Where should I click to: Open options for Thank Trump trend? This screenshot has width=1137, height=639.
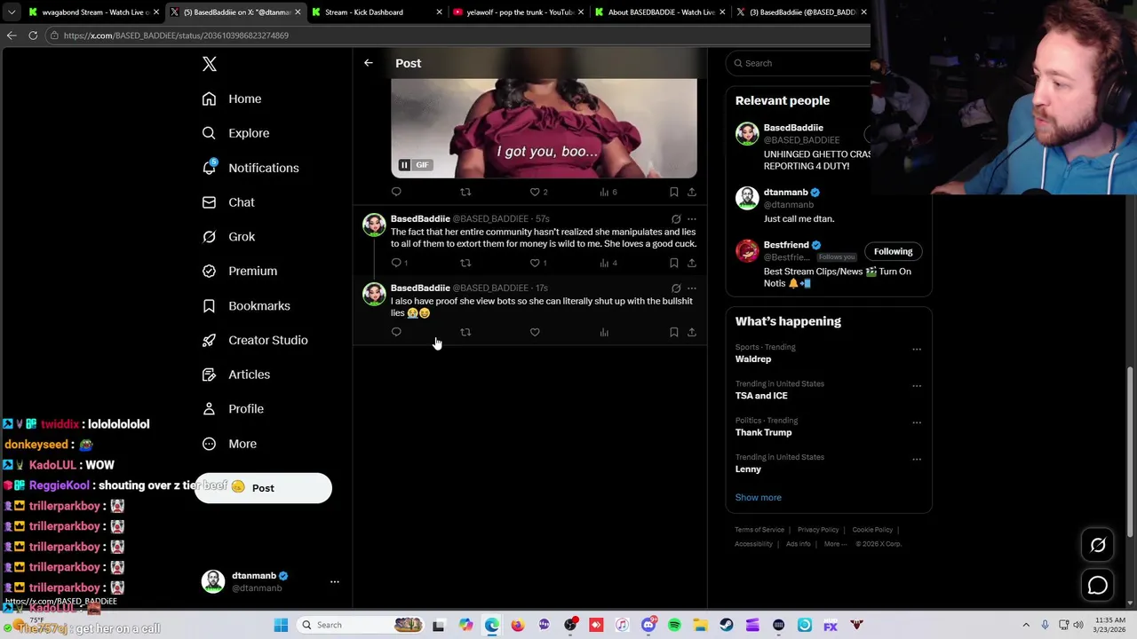point(917,422)
